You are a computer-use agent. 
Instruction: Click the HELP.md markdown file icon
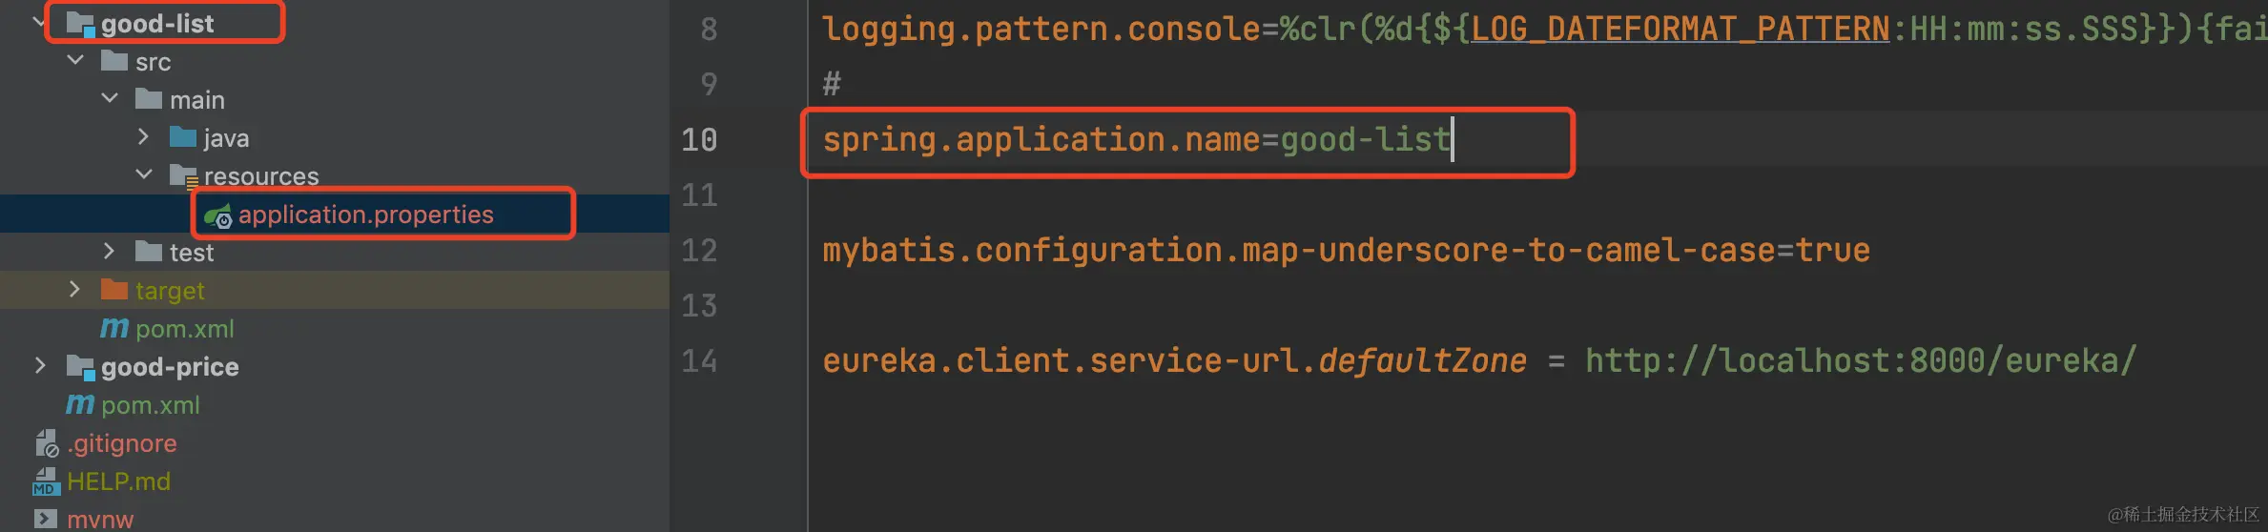tap(46, 481)
